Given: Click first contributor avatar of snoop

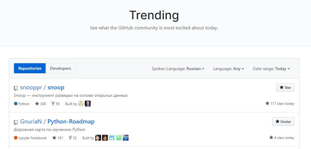Looking at the screenshot, I should tap(81, 104).
